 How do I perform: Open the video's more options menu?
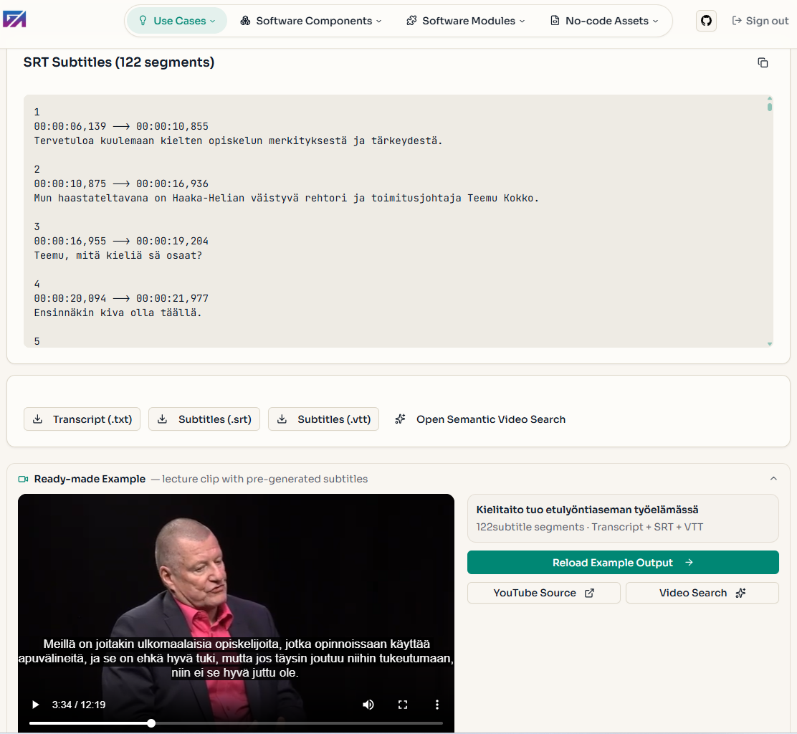(436, 705)
